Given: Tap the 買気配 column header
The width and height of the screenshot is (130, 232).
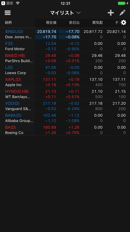Looking at the screenshot, I should pos(97,23).
